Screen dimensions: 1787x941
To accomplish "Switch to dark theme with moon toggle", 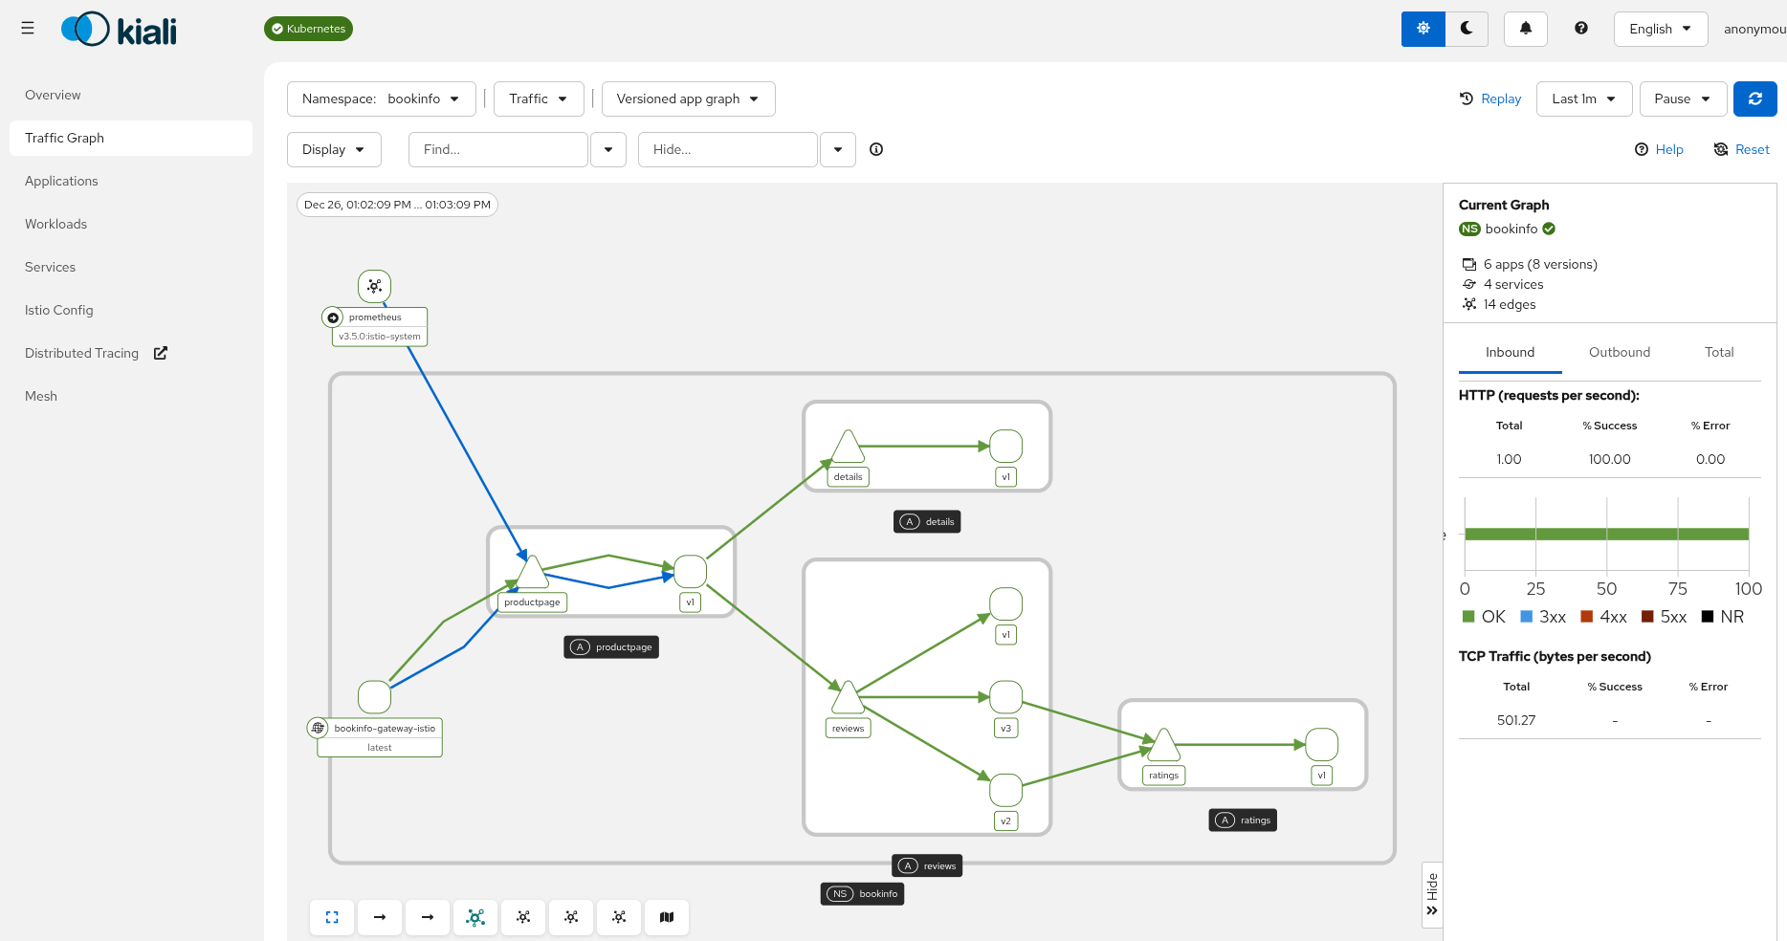I will pyautogui.click(x=1467, y=29).
